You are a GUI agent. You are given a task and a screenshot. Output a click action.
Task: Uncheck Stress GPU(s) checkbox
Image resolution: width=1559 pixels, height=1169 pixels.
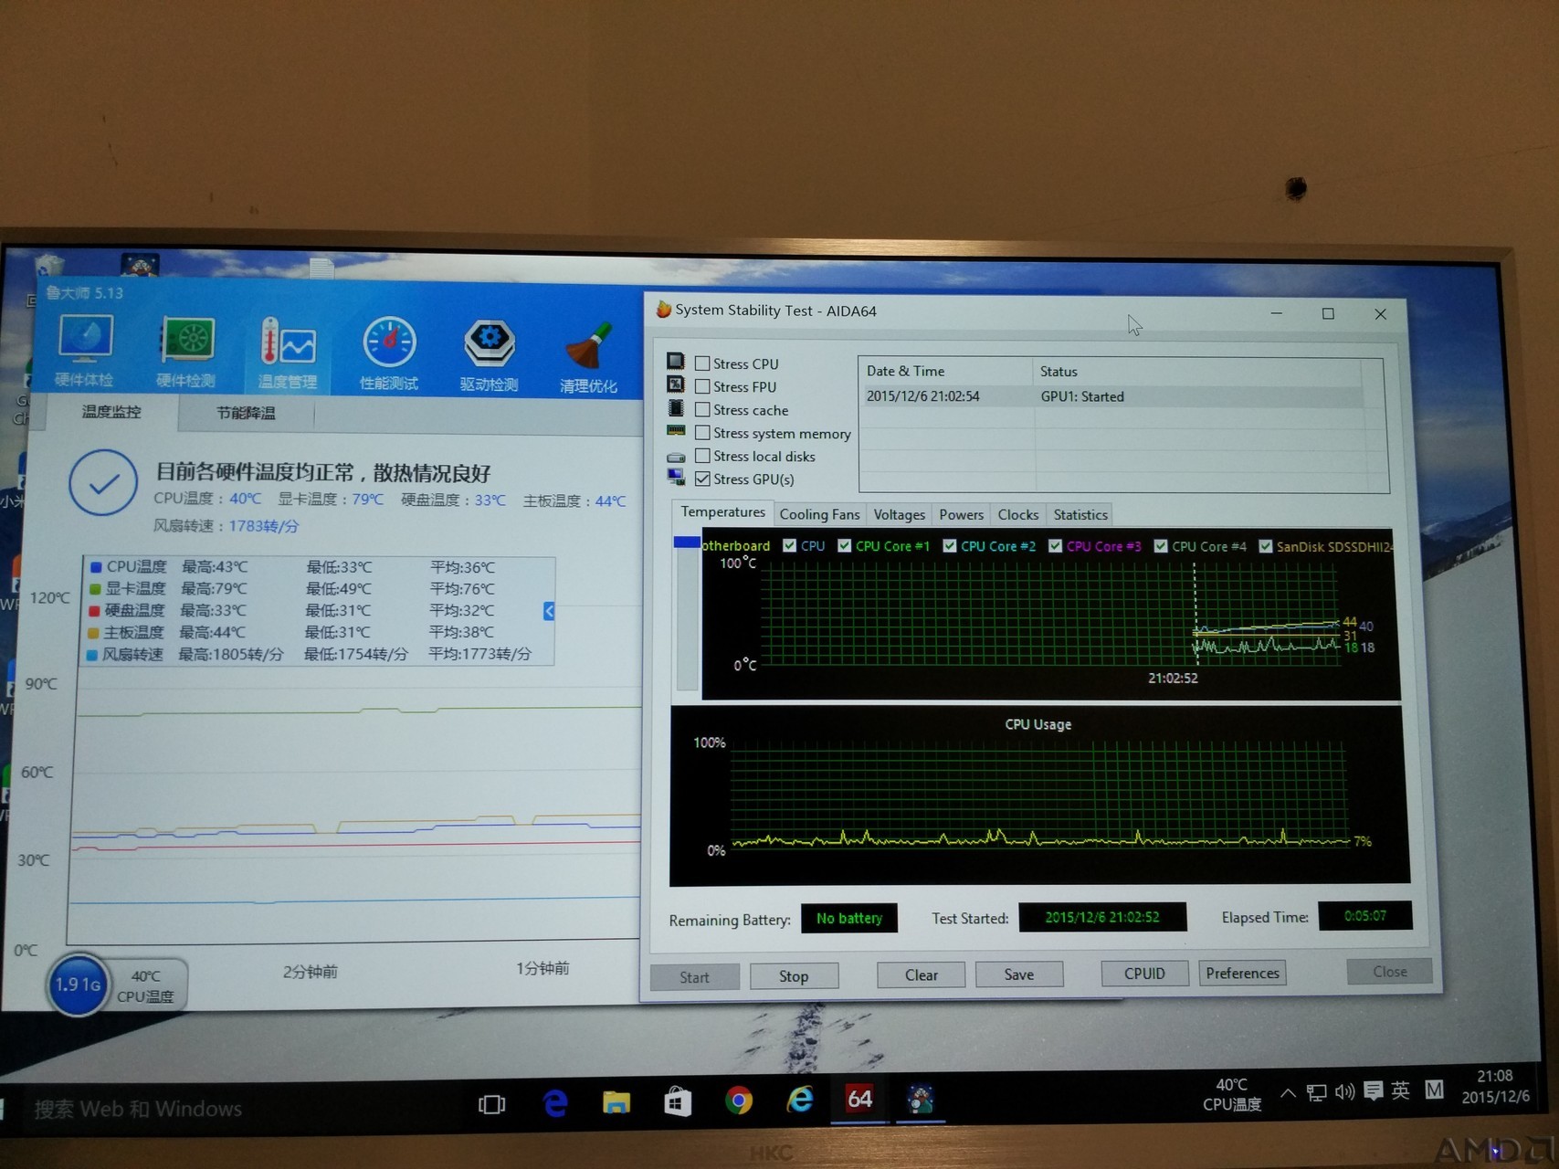pos(702,479)
